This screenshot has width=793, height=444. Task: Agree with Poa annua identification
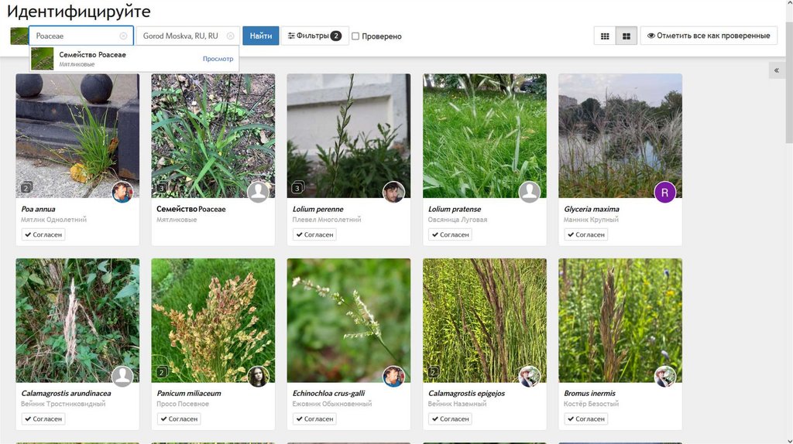(x=43, y=234)
